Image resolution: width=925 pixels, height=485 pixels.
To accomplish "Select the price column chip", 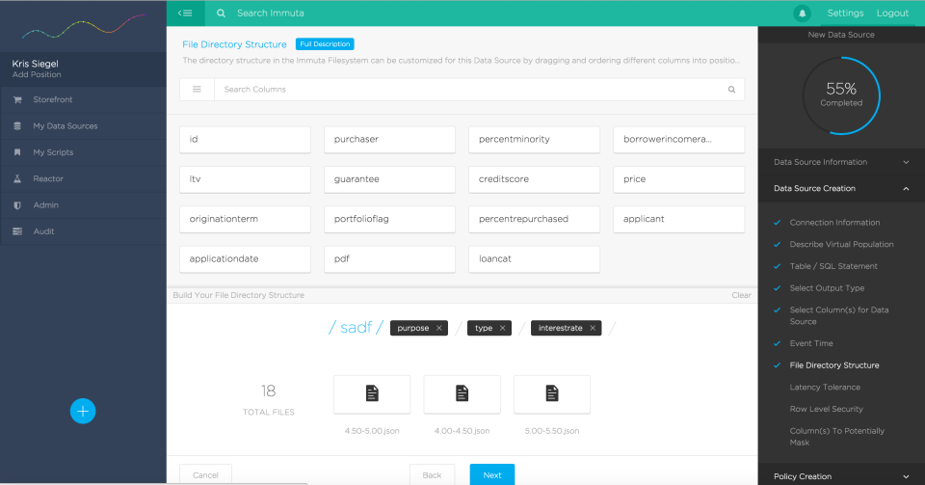I will tap(678, 179).
